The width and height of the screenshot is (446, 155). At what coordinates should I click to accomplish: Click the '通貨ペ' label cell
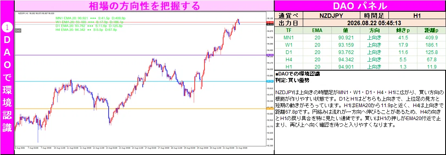point(289,15)
